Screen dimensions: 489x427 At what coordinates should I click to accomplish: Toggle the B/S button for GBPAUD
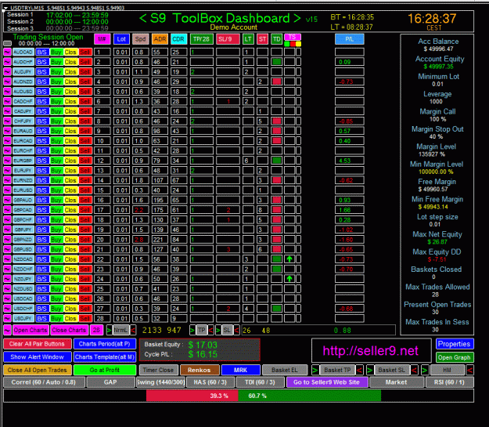coord(41,200)
